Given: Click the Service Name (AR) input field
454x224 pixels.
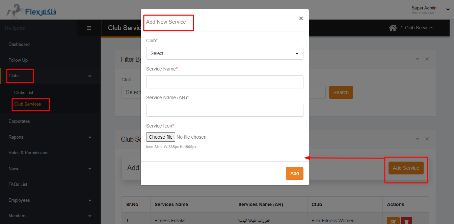Looking at the screenshot, I should point(224,110).
